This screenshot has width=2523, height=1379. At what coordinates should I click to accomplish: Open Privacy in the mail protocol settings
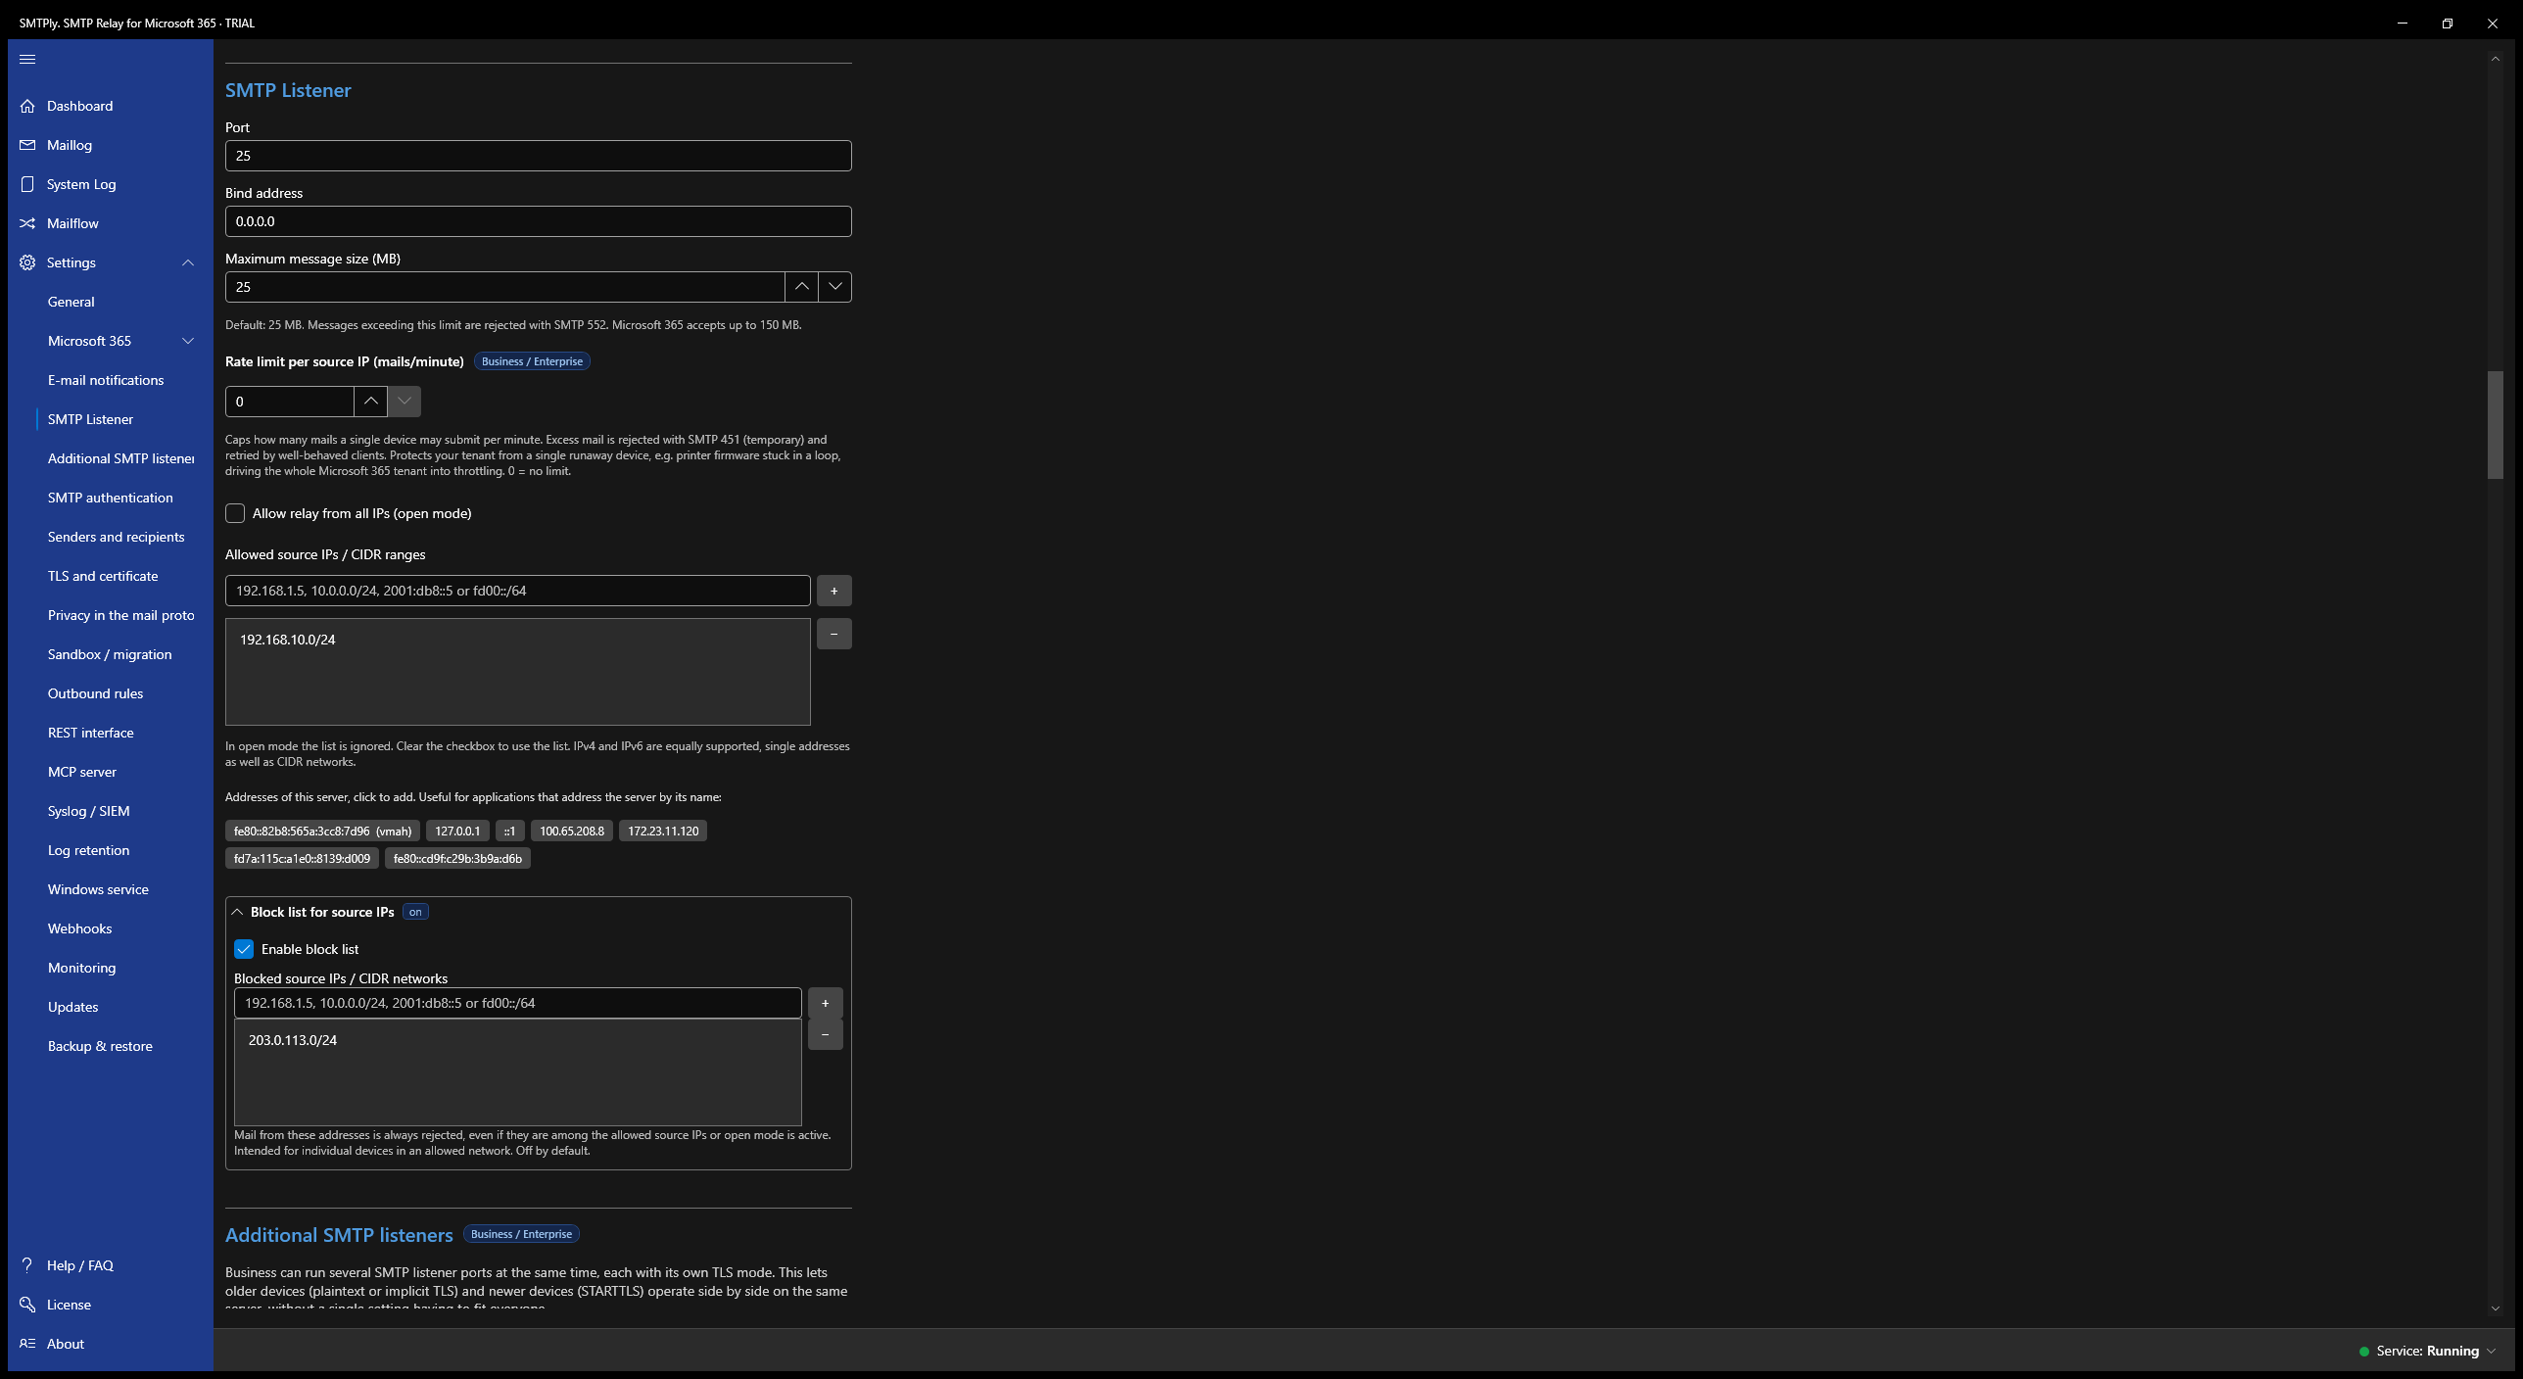[120, 615]
